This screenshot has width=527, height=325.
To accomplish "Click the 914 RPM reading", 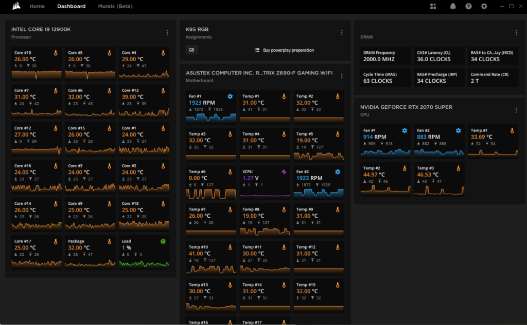I will 375,137.
